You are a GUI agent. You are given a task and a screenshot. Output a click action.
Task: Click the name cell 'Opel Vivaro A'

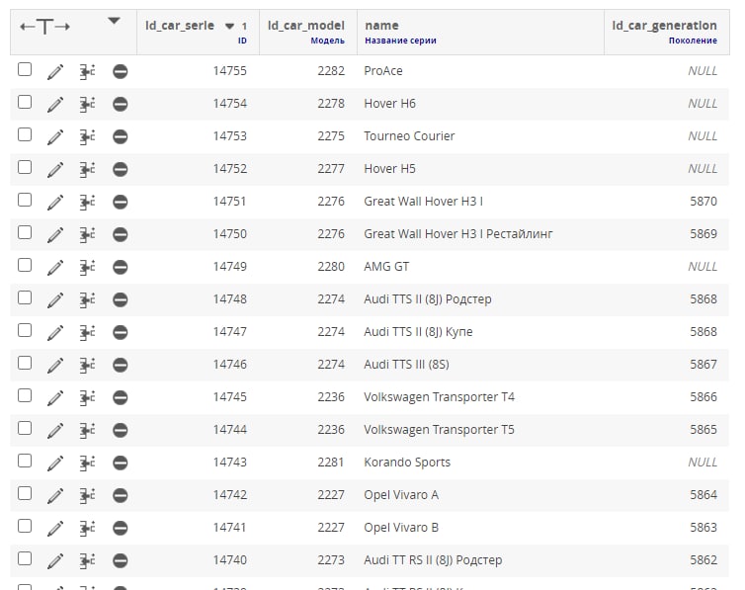401,495
